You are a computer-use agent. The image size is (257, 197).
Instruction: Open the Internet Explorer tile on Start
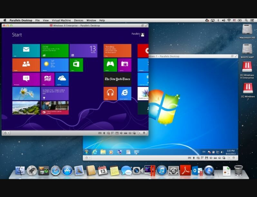125,93
